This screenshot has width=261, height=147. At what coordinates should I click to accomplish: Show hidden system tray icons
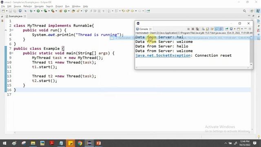[x=226, y=143]
